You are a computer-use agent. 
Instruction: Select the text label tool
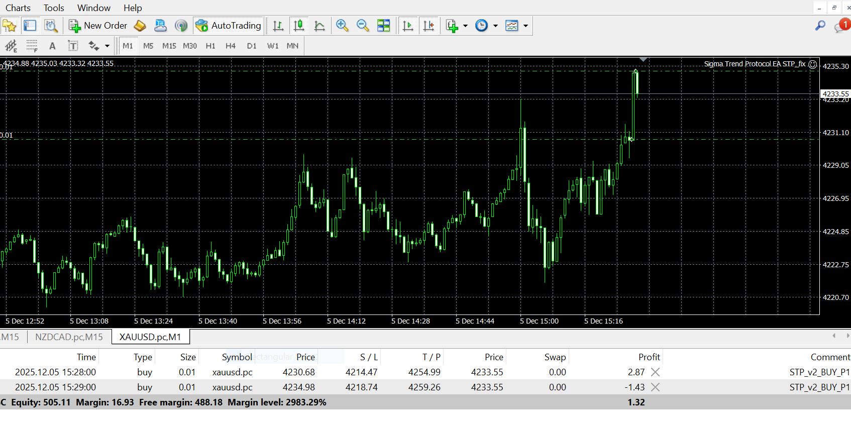point(73,46)
